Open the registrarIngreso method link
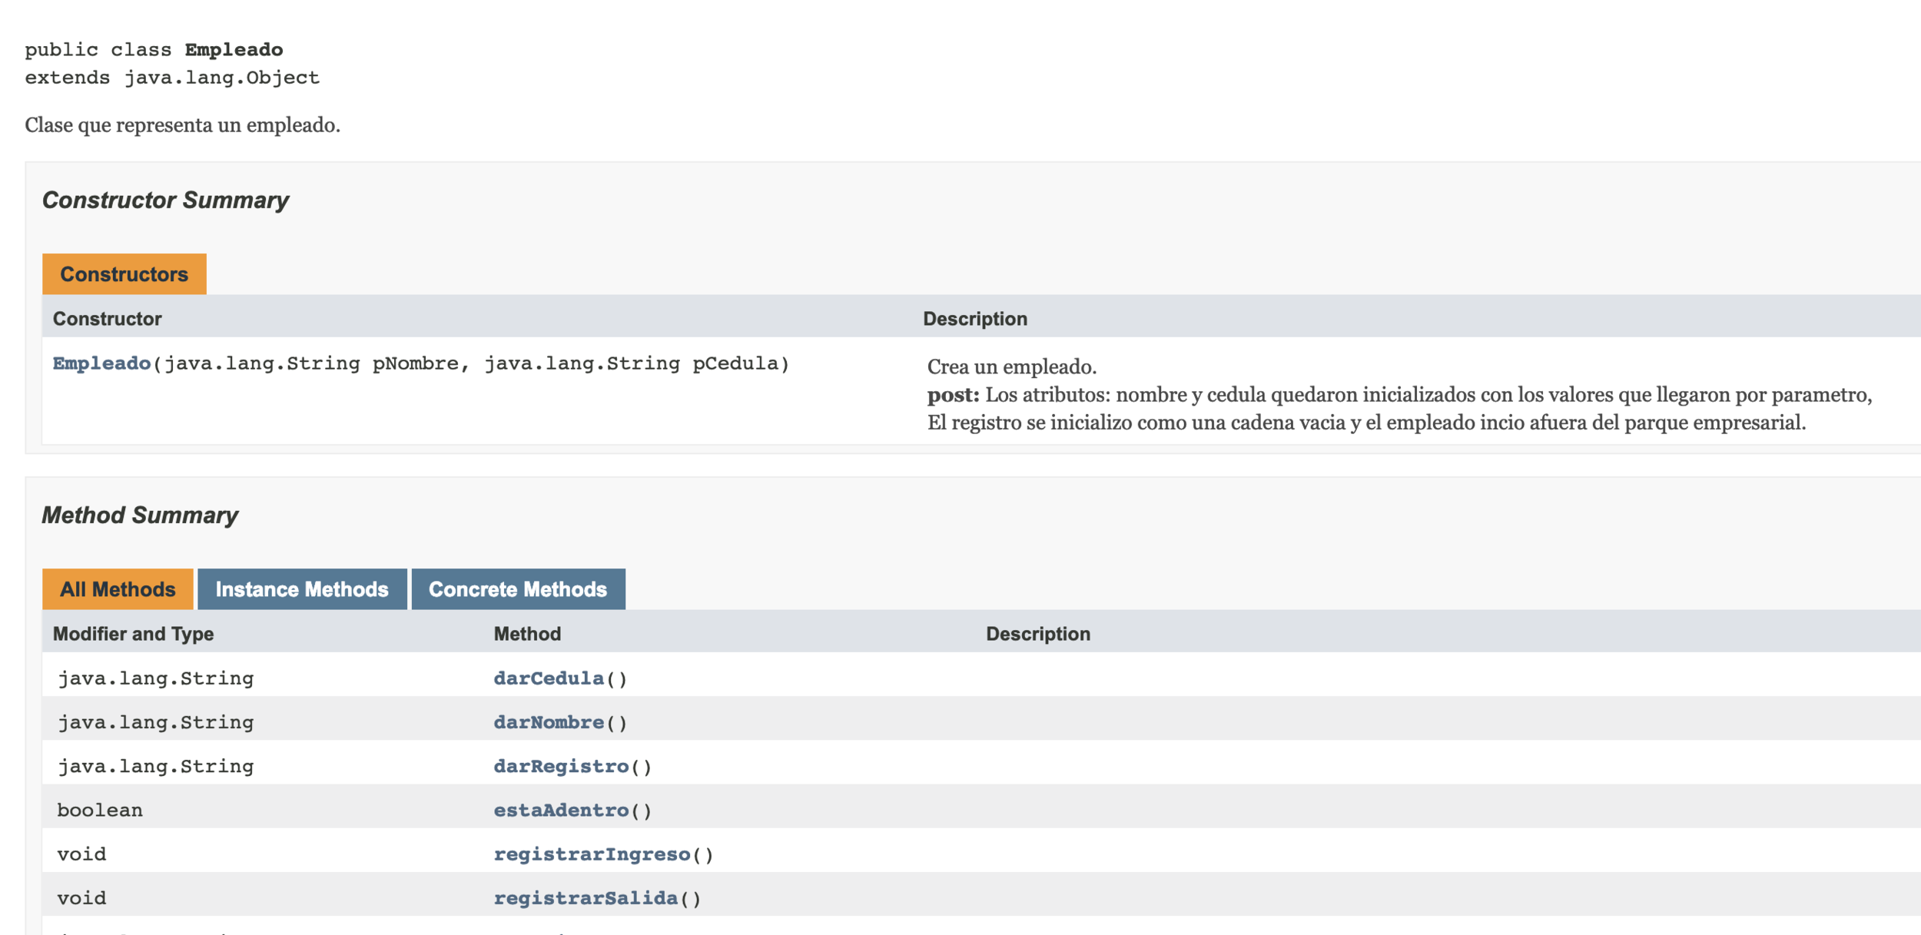The height and width of the screenshot is (935, 1921). click(x=591, y=854)
